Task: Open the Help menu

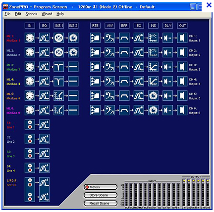Action: pyautogui.click(x=60, y=14)
